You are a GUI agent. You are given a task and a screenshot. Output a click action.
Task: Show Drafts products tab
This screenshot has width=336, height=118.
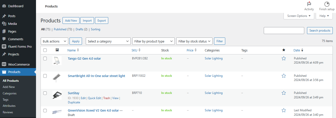tap(79, 29)
